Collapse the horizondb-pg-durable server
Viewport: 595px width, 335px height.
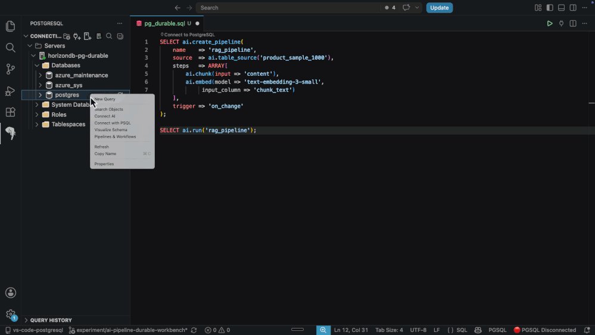[33, 55]
